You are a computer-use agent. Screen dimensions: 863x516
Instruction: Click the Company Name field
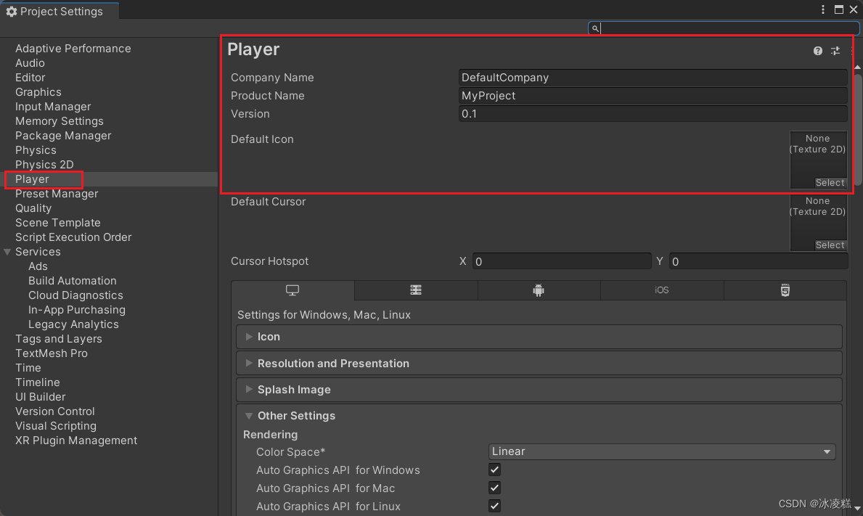click(653, 78)
